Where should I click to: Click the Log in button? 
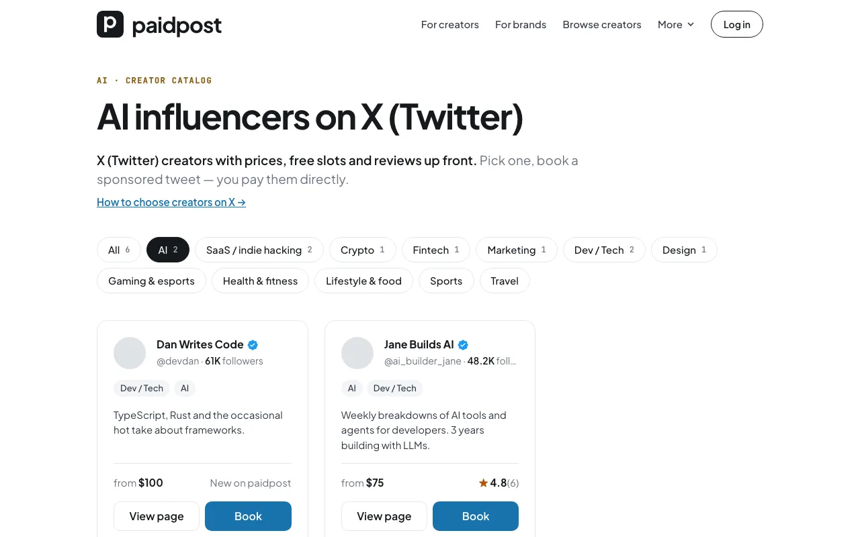(x=737, y=24)
